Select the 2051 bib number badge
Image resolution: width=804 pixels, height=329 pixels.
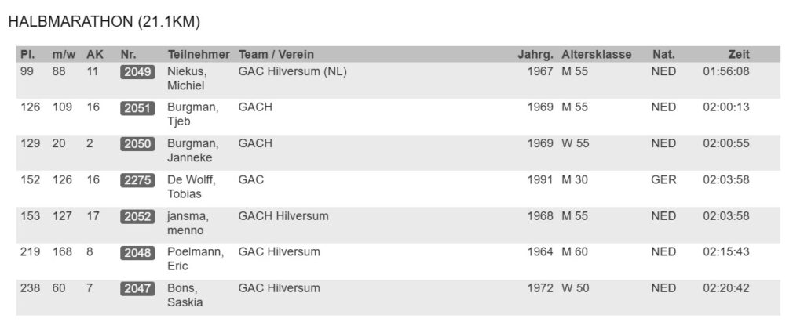137,108
